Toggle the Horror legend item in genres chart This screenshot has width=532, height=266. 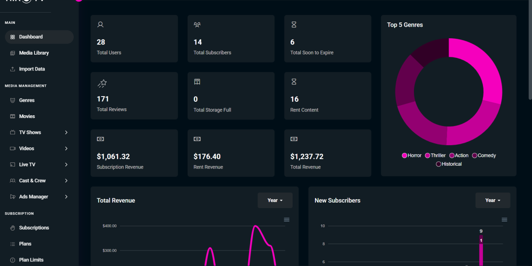click(411, 155)
